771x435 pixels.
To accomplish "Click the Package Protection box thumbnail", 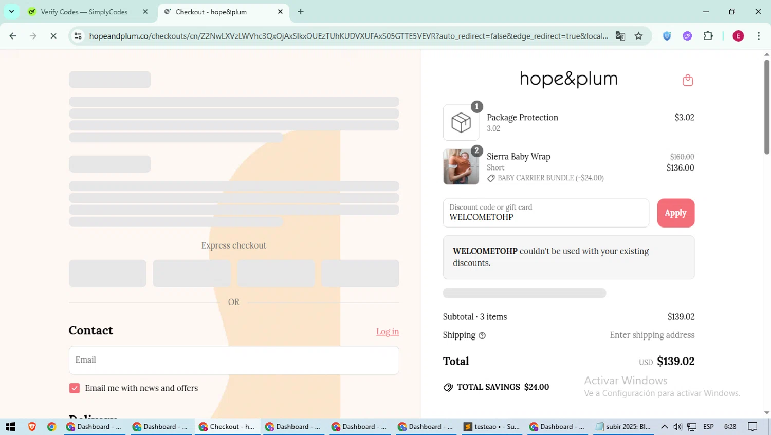I will (x=461, y=123).
